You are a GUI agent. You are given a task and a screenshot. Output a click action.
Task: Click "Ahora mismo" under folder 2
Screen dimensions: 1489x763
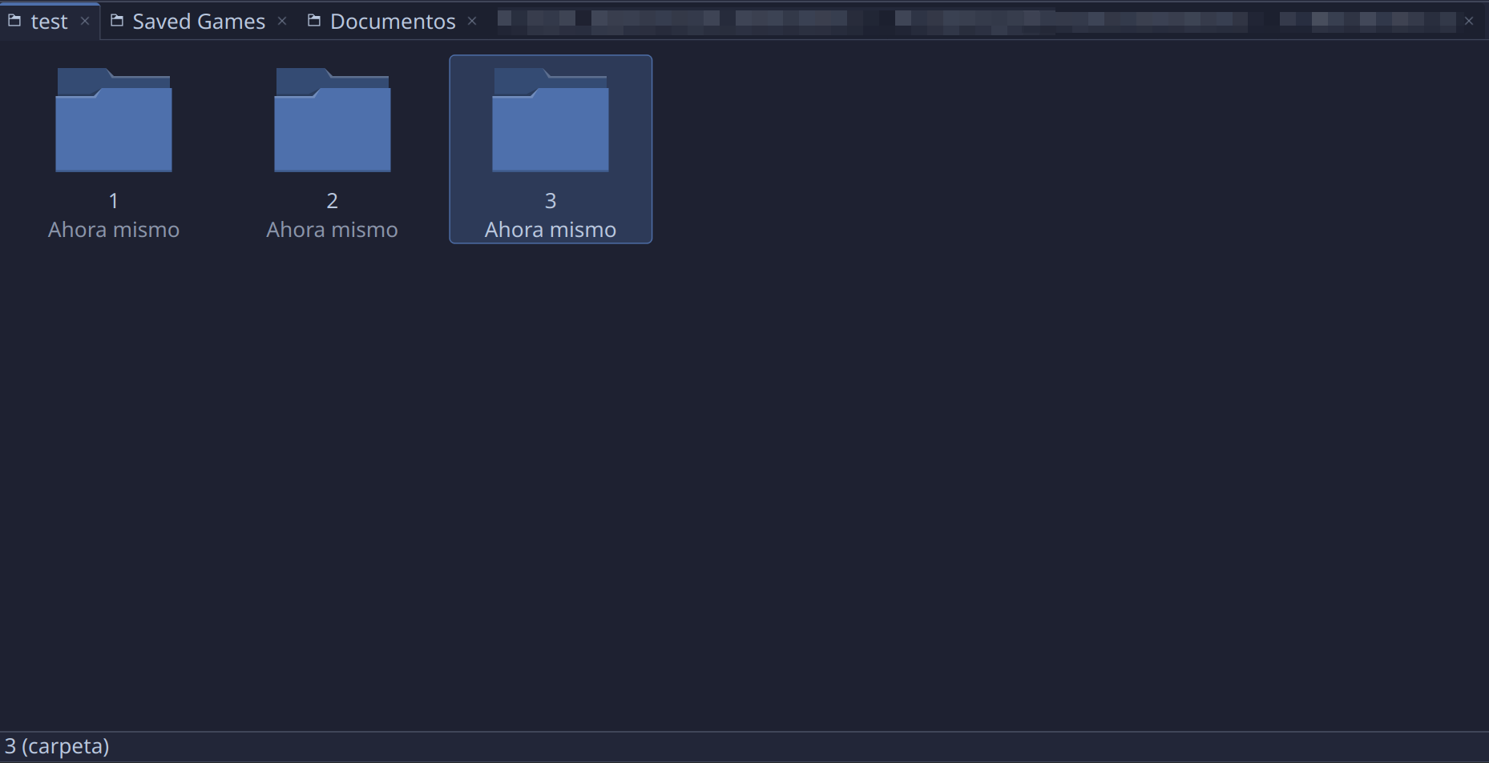[x=332, y=230]
